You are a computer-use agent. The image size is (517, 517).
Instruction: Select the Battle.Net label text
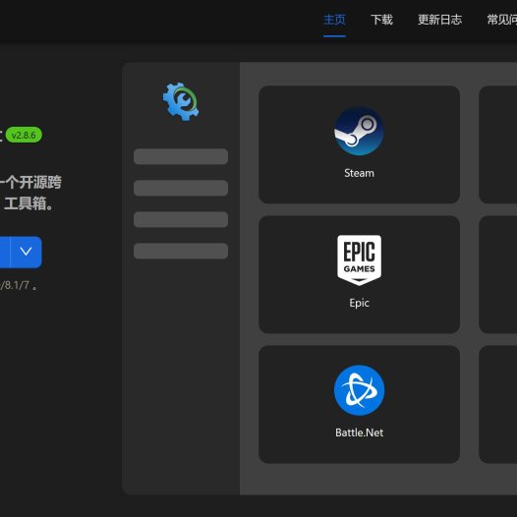click(x=359, y=432)
